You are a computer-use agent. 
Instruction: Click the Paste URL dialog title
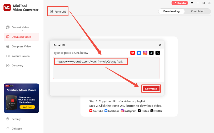[59, 45]
